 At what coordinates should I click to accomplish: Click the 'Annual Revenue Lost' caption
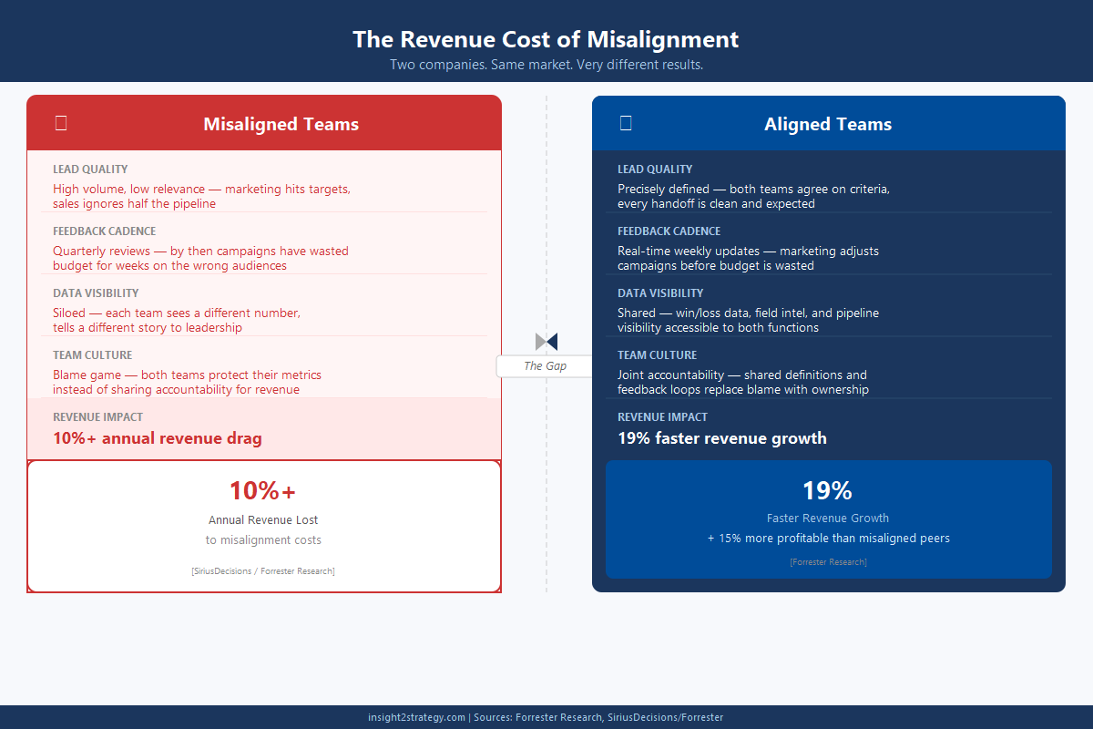pos(263,520)
